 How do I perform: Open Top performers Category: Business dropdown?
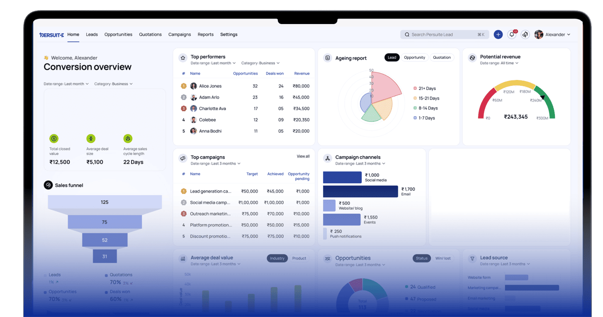260,63
